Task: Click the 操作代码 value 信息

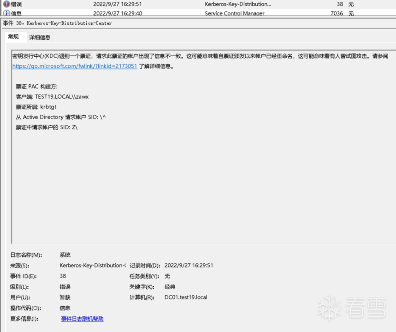Action: (65, 308)
